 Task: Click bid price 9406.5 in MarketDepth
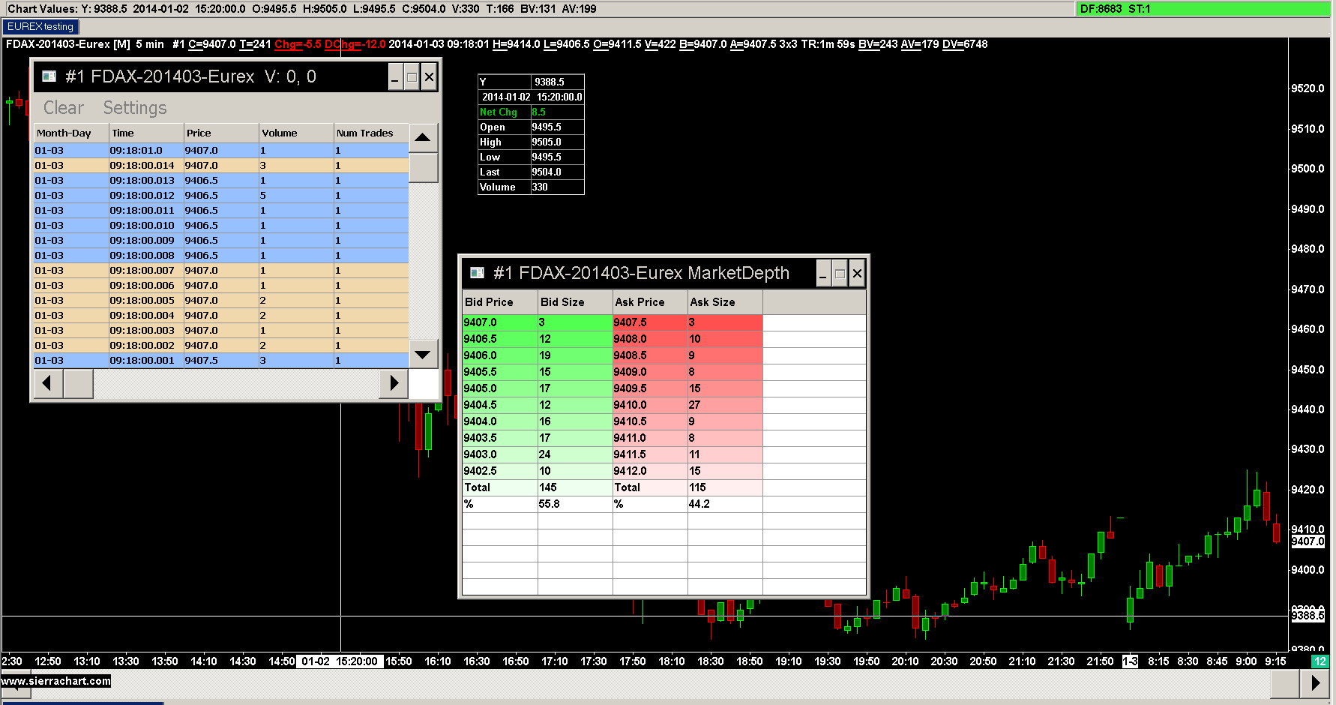coord(500,339)
